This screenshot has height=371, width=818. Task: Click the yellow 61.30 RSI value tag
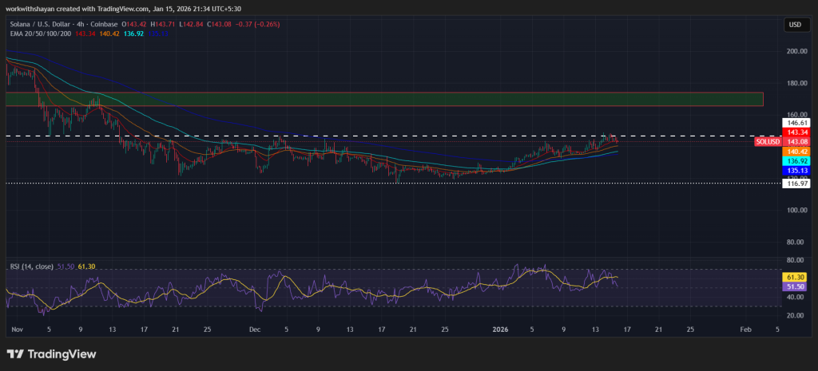pos(796,276)
